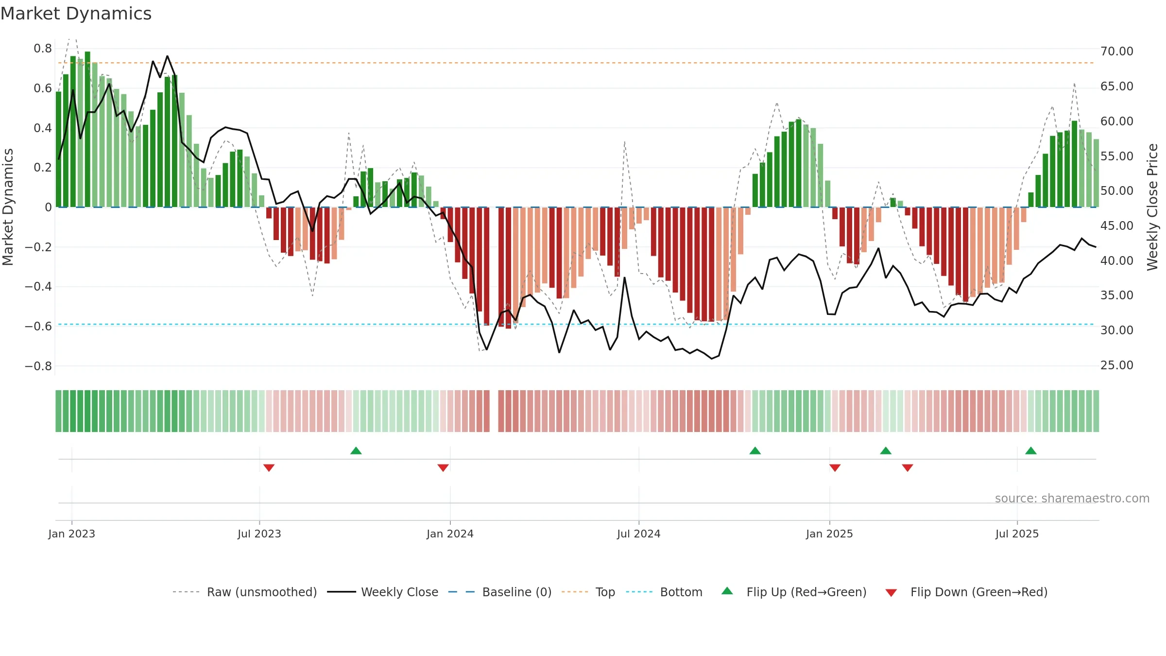Screen dimensions: 1166x656
Task: Click flip-up marker just after Jul 2025
Action: [x=1031, y=450]
